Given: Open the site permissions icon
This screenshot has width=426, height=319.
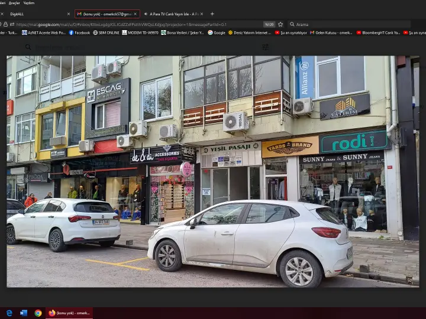Looking at the screenshot, I should 12,24.
